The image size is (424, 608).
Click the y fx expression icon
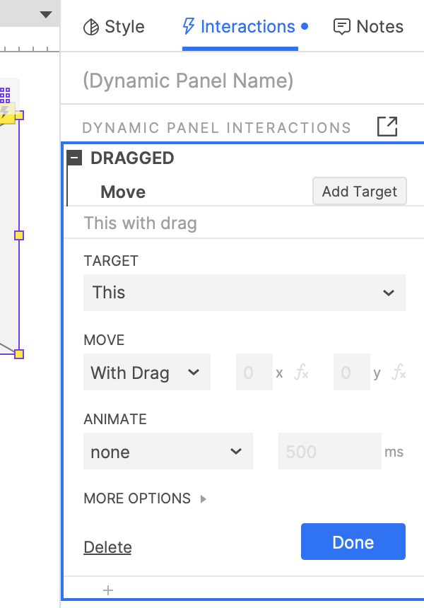399,373
